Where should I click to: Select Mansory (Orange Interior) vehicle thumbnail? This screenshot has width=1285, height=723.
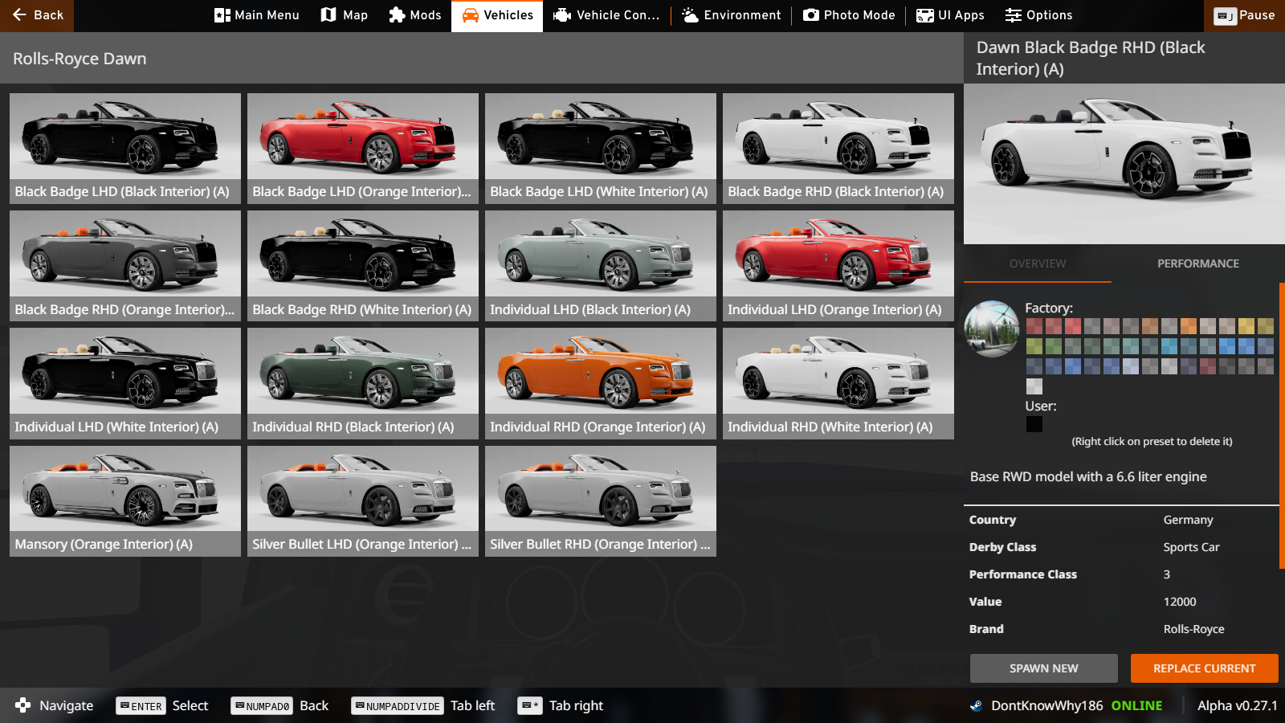tap(125, 500)
